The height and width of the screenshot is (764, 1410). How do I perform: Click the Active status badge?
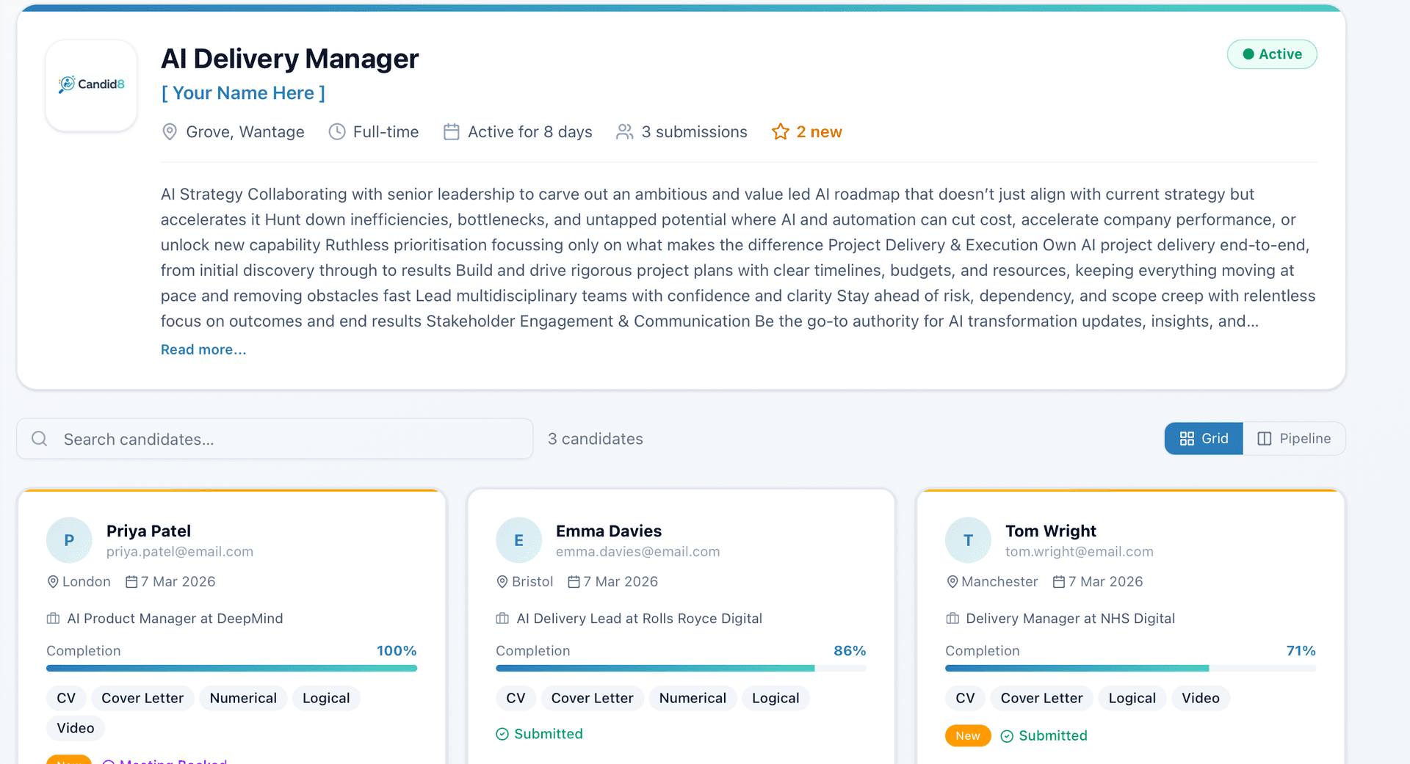(1272, 54)
